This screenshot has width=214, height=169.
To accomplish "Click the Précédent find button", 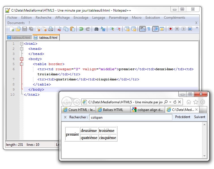I will (x=183, y=117).
